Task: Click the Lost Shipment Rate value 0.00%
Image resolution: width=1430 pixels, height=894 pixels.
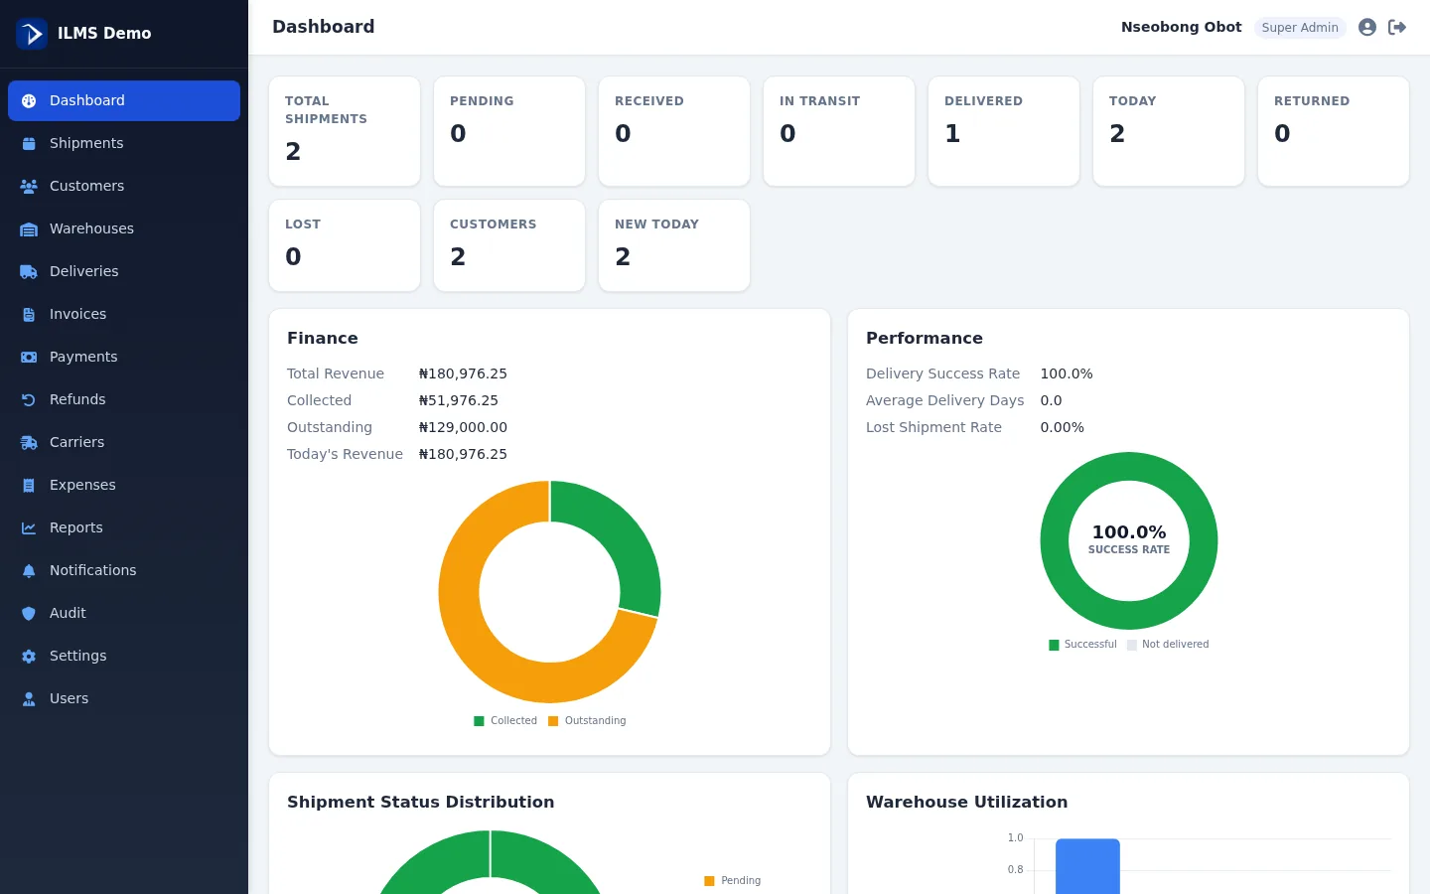Action: pyautogui.click(x=1063, y=427)
